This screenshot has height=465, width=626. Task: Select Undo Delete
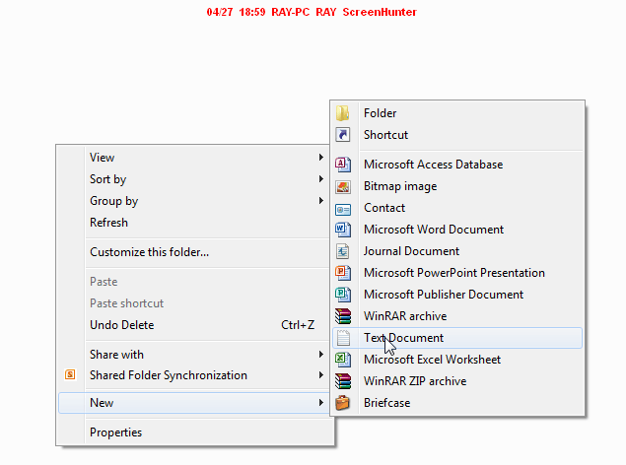click(x=193, y=325)
